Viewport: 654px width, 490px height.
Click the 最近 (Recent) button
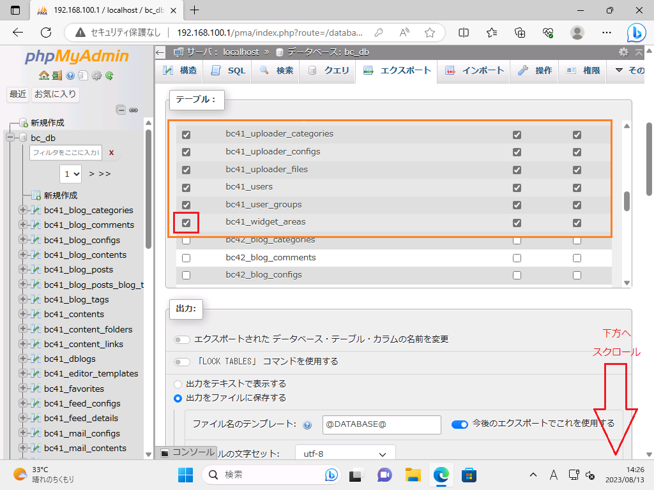(18, 94)
